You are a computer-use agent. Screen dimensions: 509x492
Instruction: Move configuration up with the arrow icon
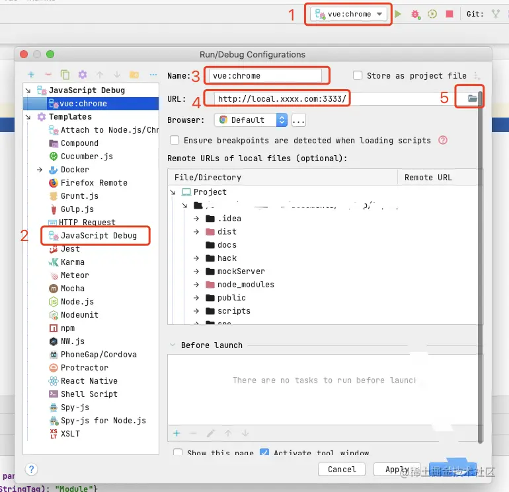(100, 75)
